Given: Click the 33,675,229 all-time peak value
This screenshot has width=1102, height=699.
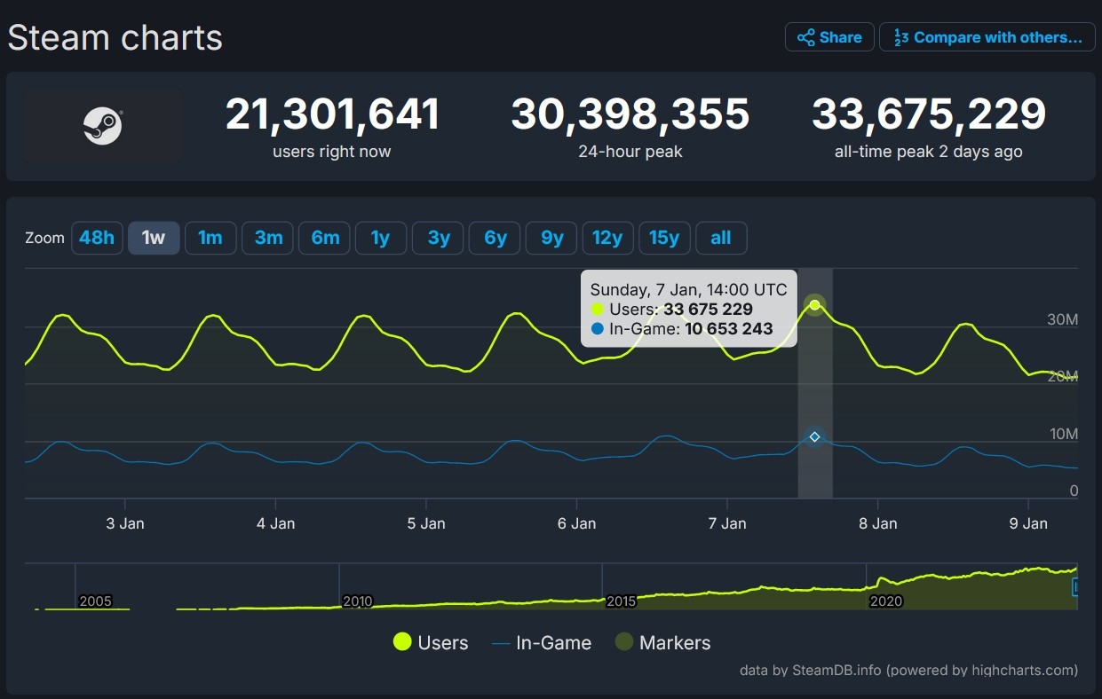Looking at the screenshot, I should pyautogui.click(x=929, y=114).
